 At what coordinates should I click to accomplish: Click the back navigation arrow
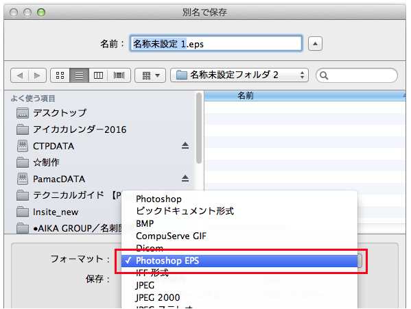tap(20, 75)
